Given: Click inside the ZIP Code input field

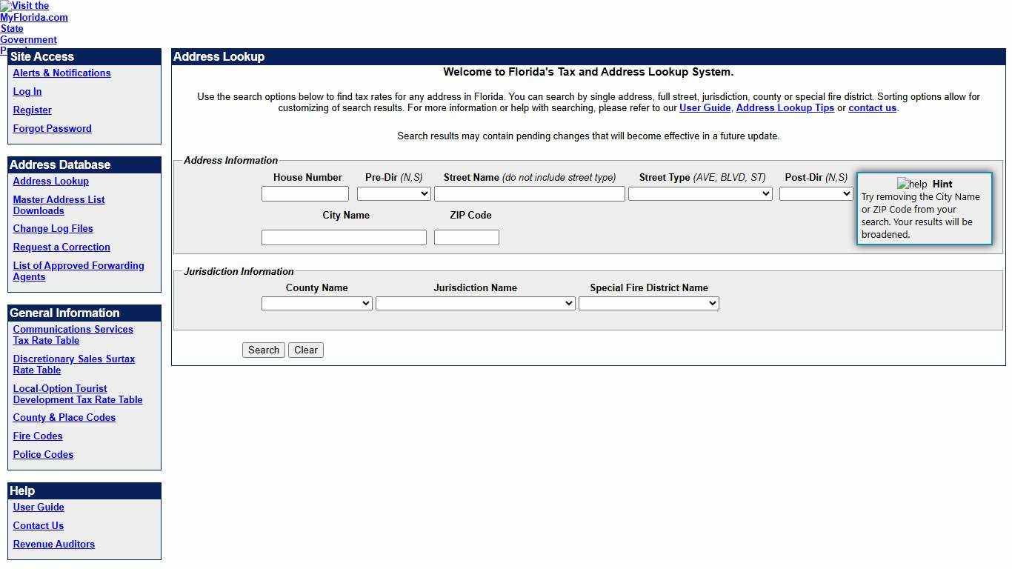Looking at the screenshot, I should pos(466,237).
